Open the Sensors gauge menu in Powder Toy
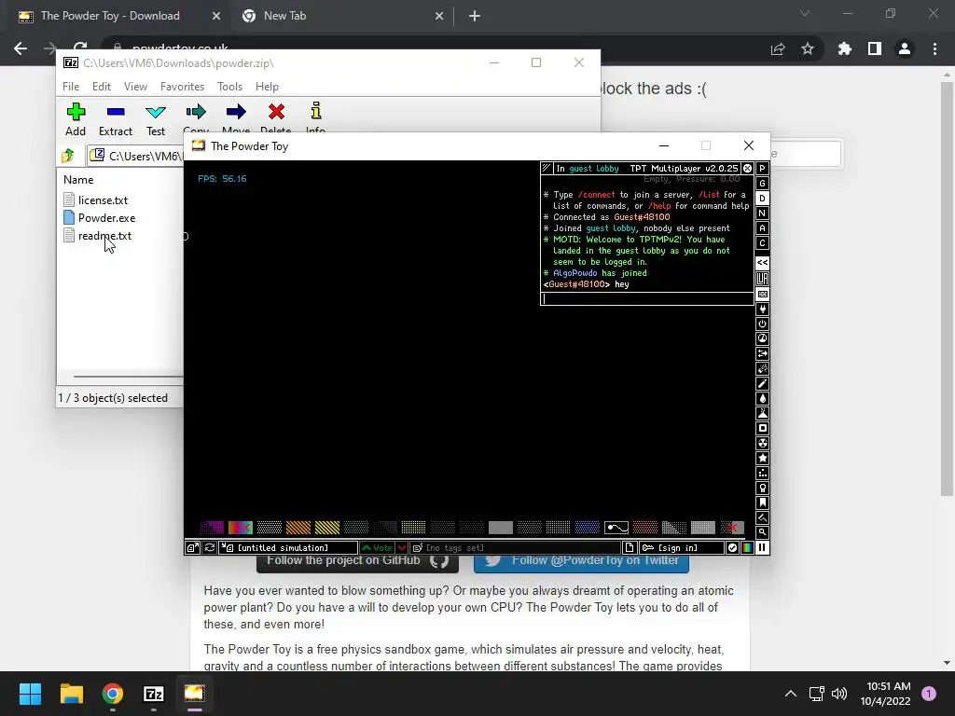The image size is (955, 716). (762, 338)
